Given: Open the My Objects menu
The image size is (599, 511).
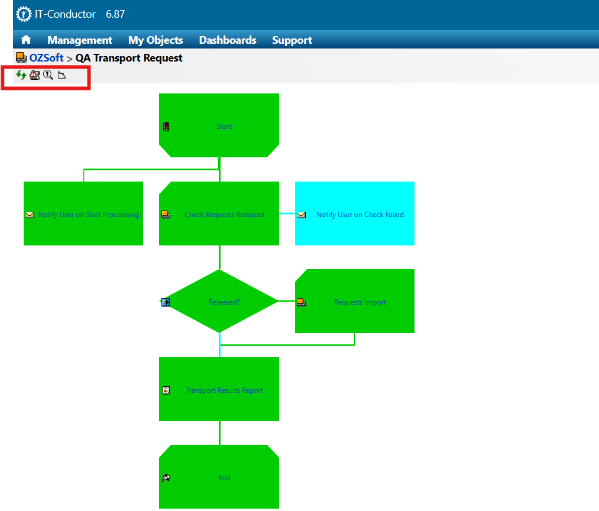Looking at the screenshot, I should [156, 40].
